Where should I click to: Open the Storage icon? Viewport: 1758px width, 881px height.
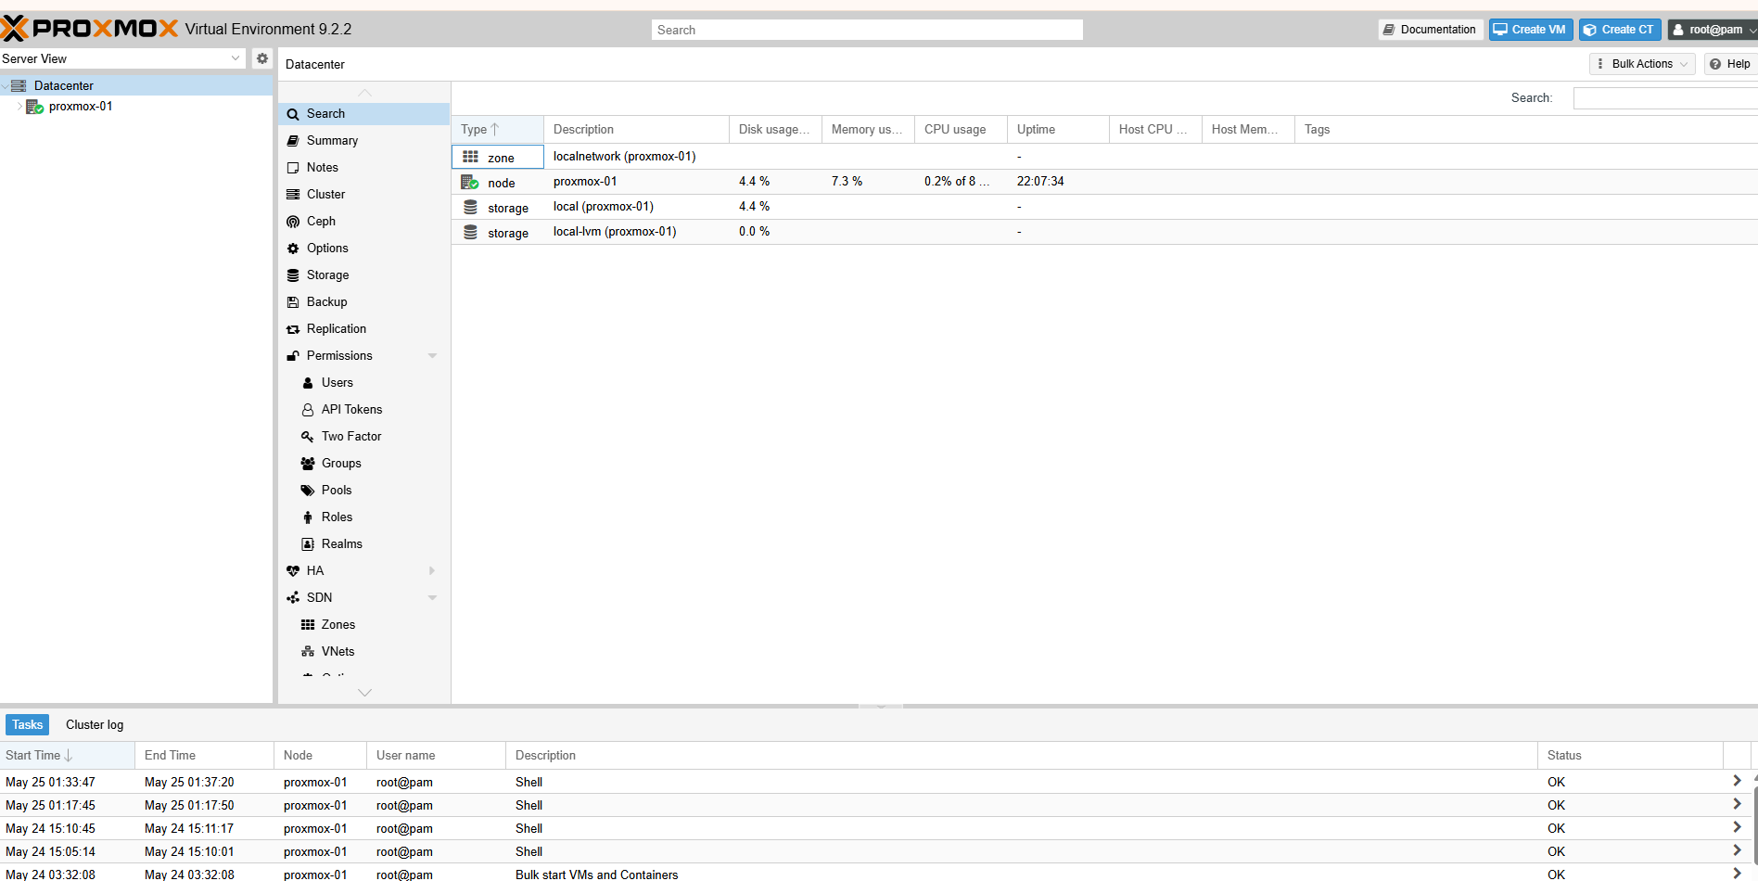coord(293,275)
